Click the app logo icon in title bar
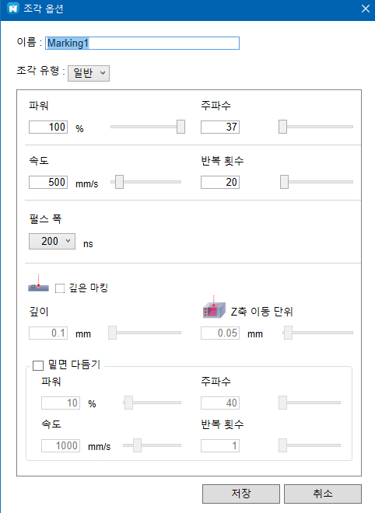 pos(12,9)
